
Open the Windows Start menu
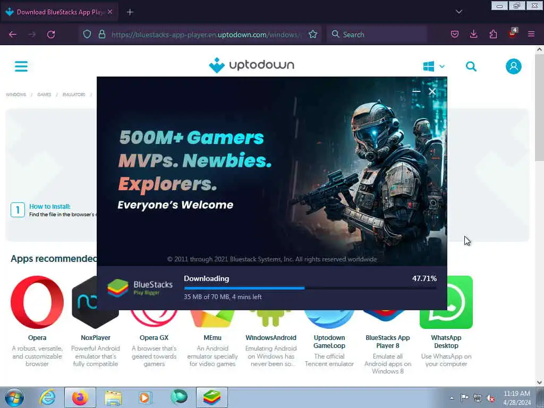click(x=14, y=397)
